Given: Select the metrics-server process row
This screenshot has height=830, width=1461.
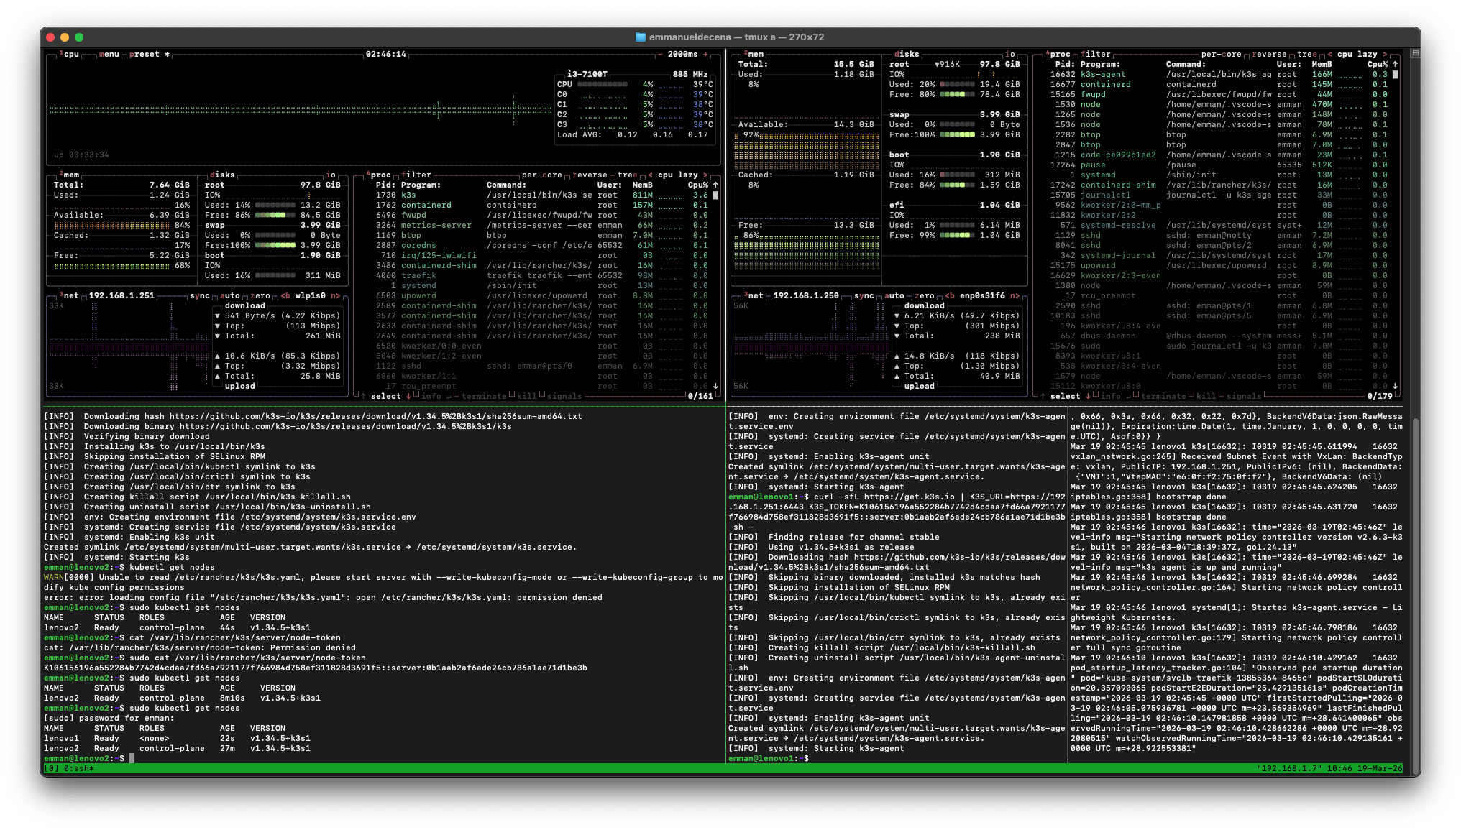Looking at the screenshot, I should 541,225.
